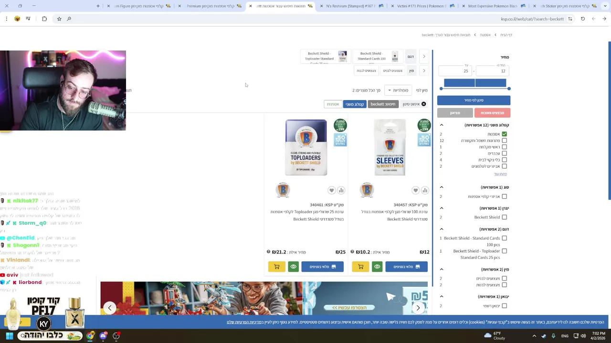Click the right price slider handle
611x343 pixels.
click(509, 89)
